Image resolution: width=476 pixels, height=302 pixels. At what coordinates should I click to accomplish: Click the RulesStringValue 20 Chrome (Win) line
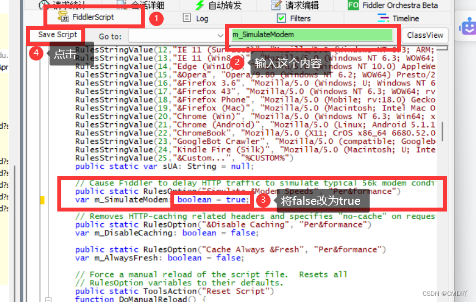click(x=256, y=117)
